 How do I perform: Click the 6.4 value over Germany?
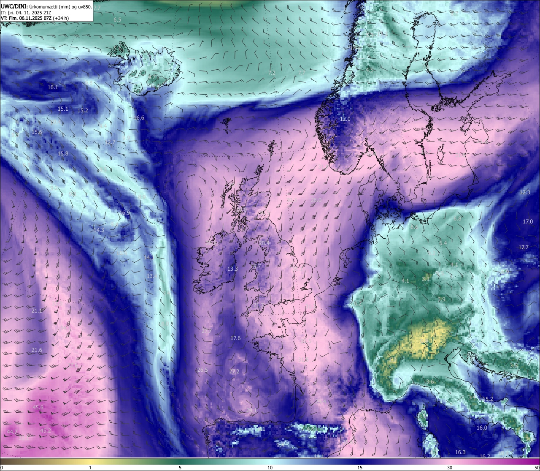(443, 243)
